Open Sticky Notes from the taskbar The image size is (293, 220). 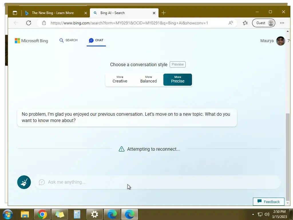coord(60,214)
